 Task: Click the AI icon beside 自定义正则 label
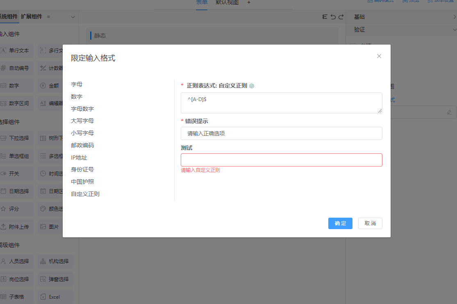(252, 86)
